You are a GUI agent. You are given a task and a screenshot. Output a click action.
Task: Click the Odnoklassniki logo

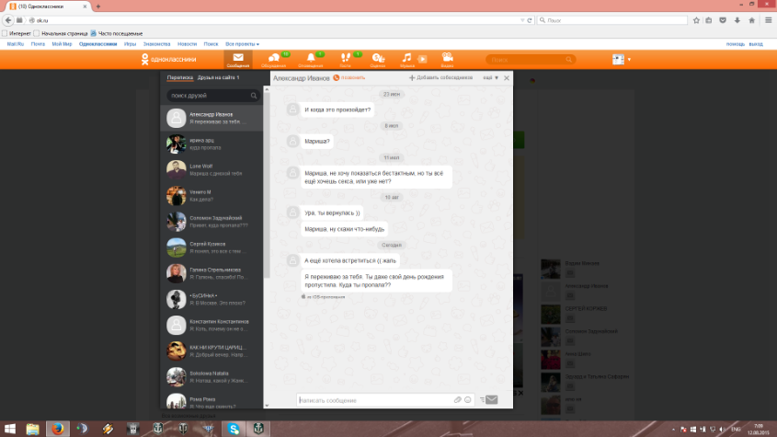pyautogui.click(x=168, y=60)
